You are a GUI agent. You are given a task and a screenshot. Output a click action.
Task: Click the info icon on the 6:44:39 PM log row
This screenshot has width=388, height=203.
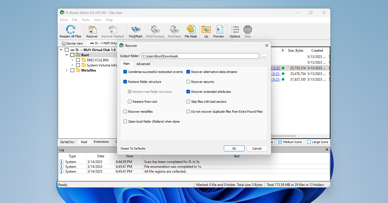click(61, 162)
